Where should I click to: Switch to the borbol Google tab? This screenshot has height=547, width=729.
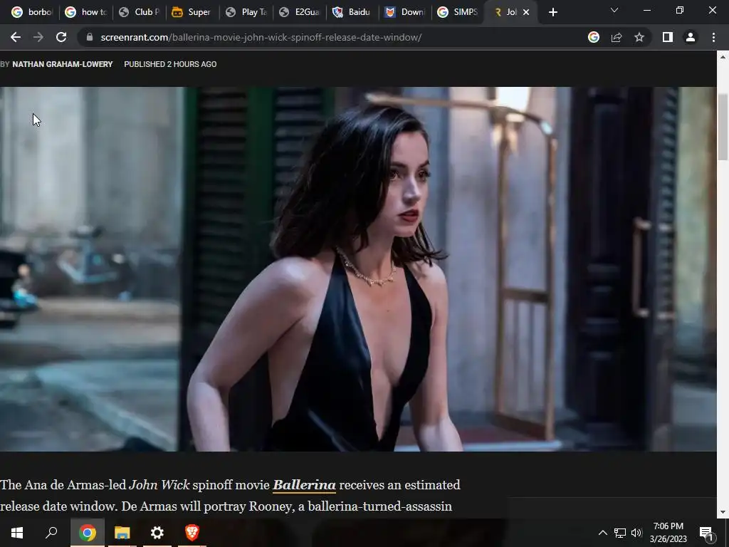(x=31, y=12)
